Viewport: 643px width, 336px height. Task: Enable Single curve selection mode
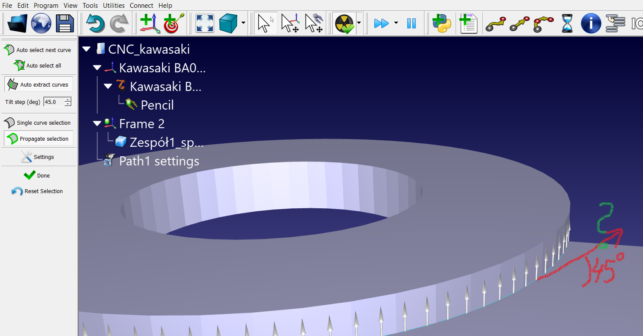[38, 123]
